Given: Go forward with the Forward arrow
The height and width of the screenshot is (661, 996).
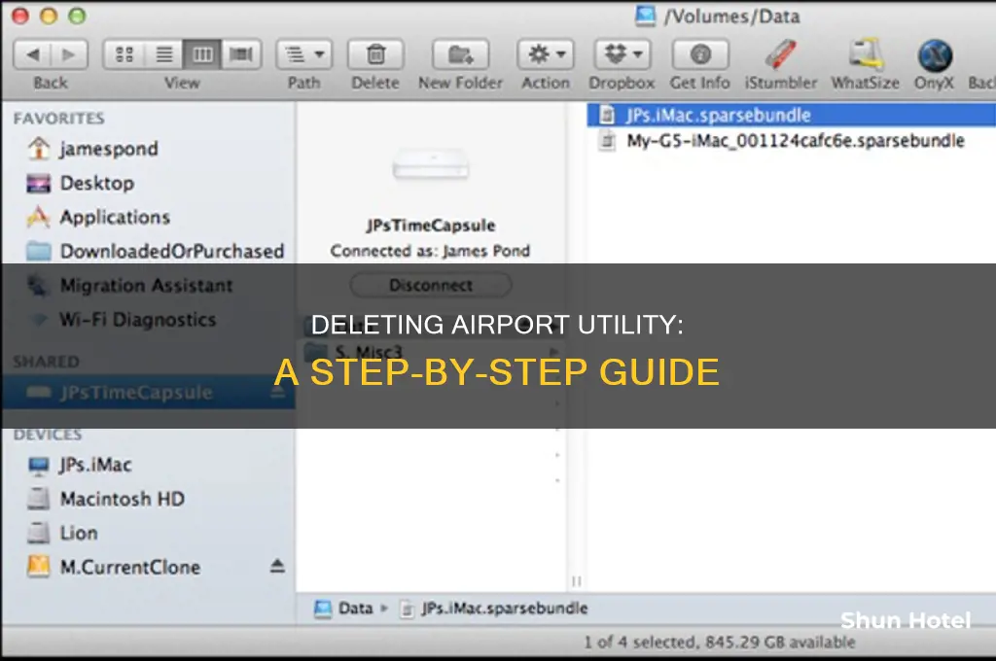Looking at the screenshot, I should tap(69, 54).
